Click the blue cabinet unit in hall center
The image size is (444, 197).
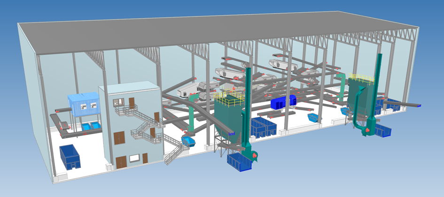coord(283,101)
